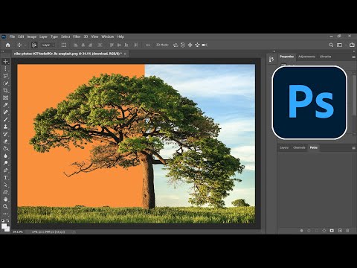Select the Brush tool

click(5, 119)
